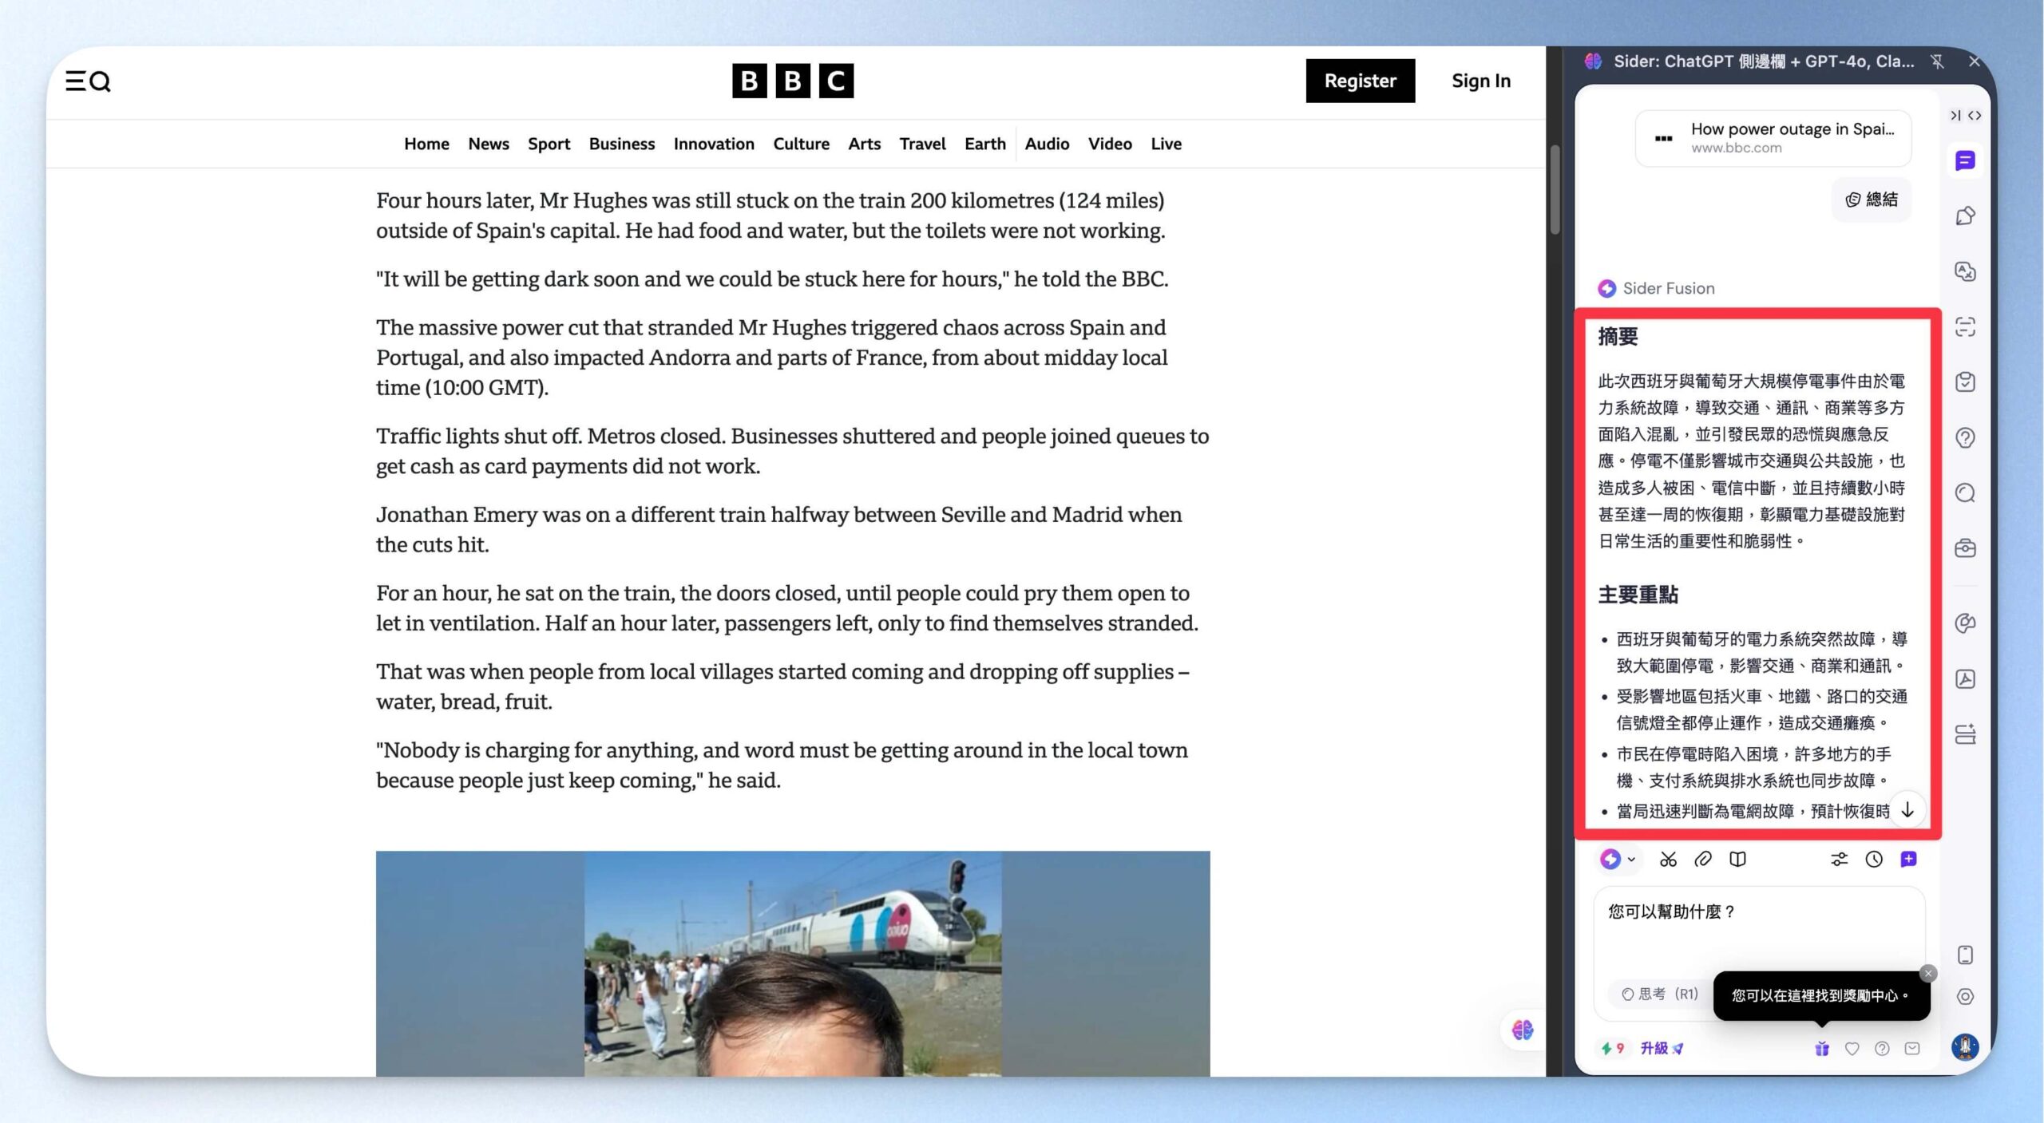Start a new chat with purple plus icon
This screenshot has width=2044, height=1123.
1908,859
